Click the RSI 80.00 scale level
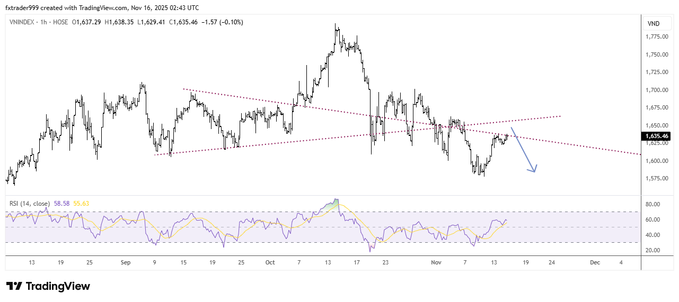This screenshot has height=302, width=679. tap(653, 204)
